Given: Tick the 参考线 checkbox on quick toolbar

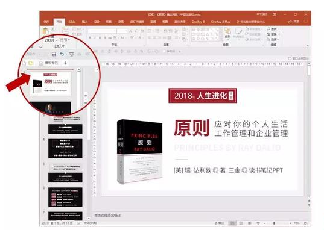Looking at the screenshot, I should (164, 51).
